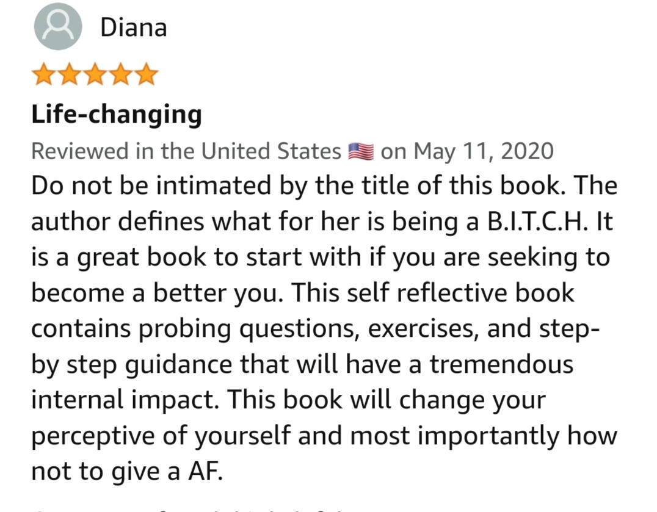Click the first star in the rating
The image size is (657, 512).
[x=43, y=76]
